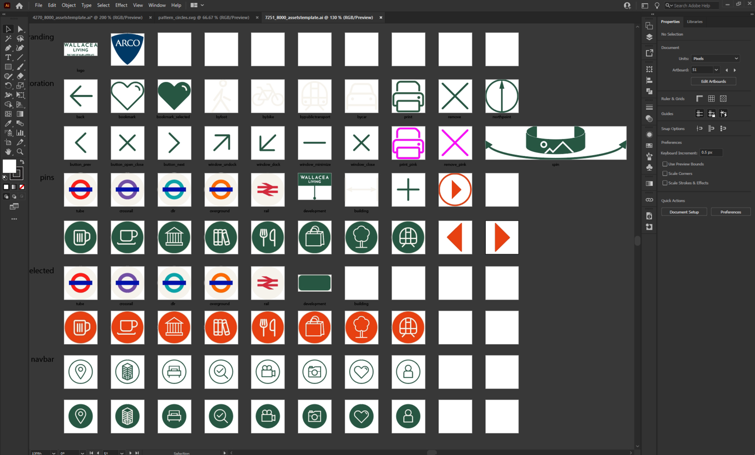Select the Zoom tool
755x455 pixels.
tap(20, 152)
